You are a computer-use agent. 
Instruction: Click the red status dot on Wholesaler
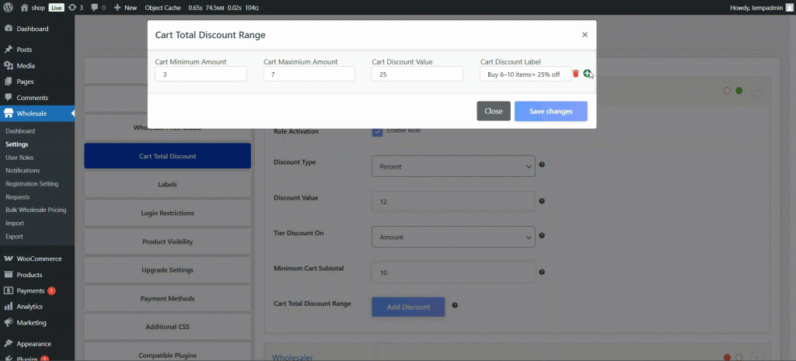pyautogui.click(x=727, y=357)
